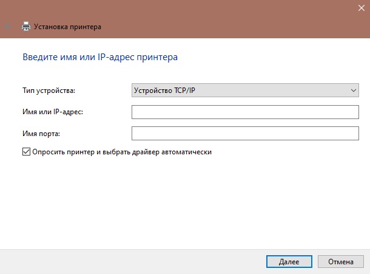Screen dimensions: 370x274
Task: Click the back arrow in title bar
Action: pyautogui.click(x=7, y=27)
